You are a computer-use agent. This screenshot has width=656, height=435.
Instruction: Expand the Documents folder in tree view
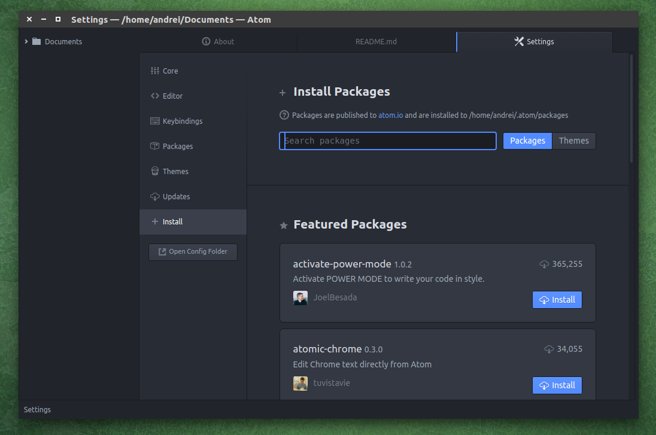(26, 41)
